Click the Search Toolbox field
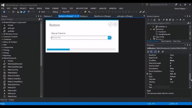192x108 pixels. pyautogui.click(x=19, y=19)
